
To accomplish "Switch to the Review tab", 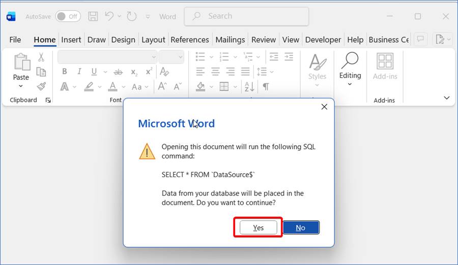I will pyautogui.click(x=264, y=40).
